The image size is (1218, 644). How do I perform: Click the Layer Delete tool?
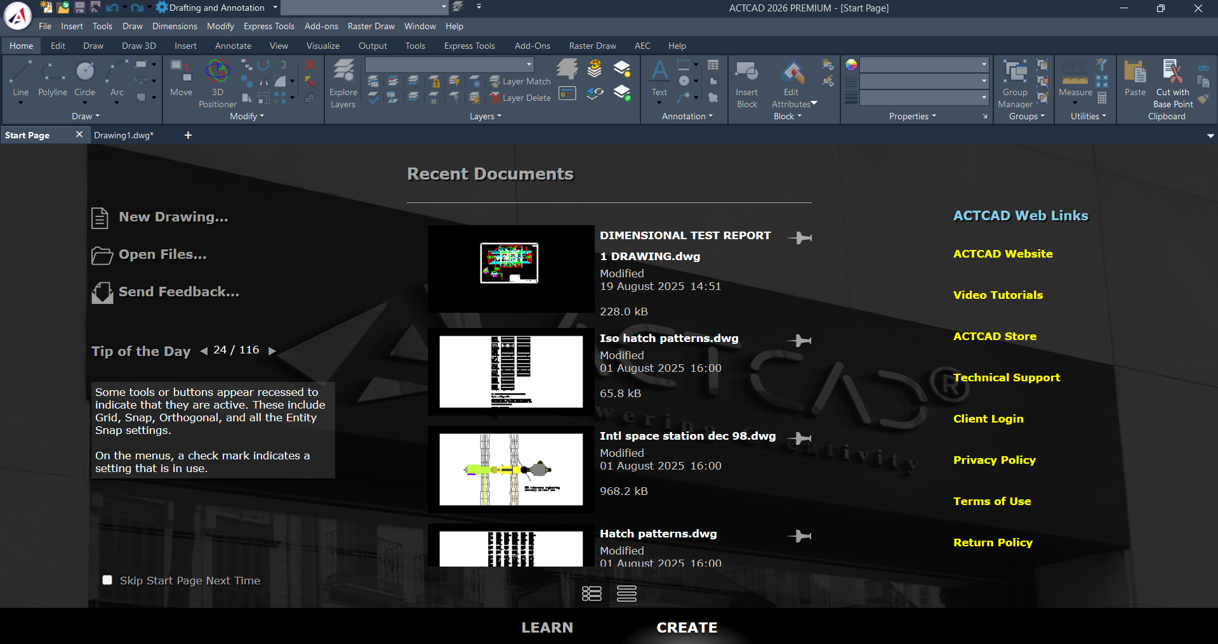[x=520, y=98]
